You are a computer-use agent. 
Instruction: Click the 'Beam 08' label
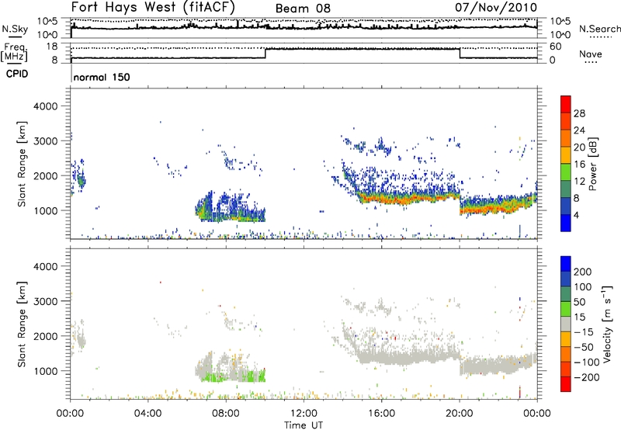click(303, 9)
